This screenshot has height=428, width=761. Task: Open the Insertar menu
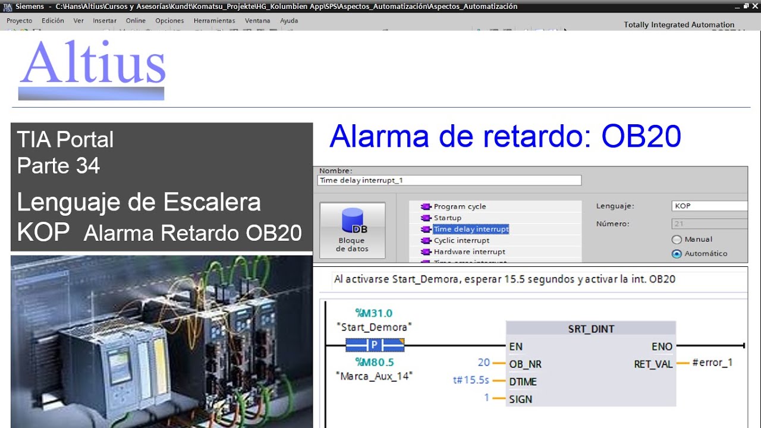click(105, 20)
